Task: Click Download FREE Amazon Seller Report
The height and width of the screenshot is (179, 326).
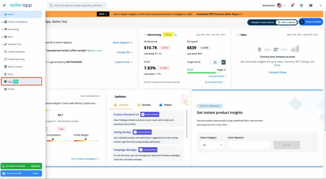Action: tap(219, 14)
